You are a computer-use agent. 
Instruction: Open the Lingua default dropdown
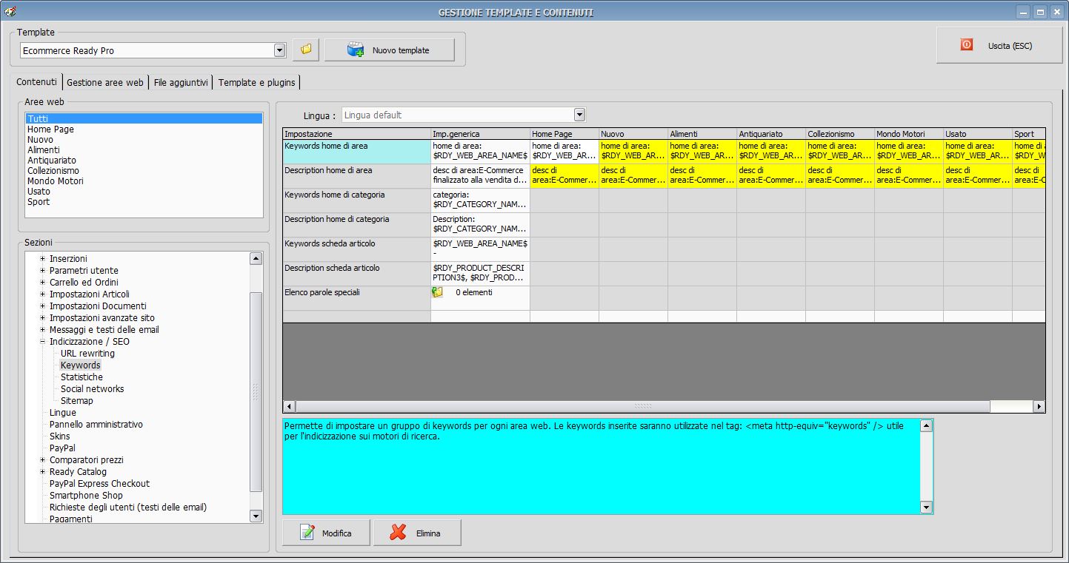579,115
